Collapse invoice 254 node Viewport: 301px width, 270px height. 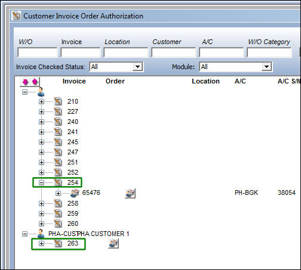pyautogui.click(x=41, y=182)
